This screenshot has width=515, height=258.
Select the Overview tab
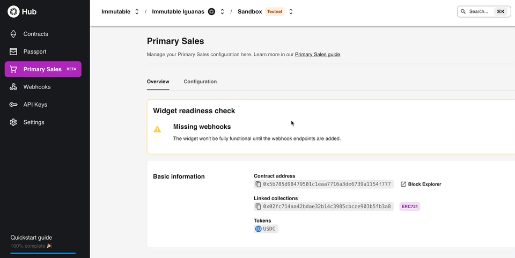tap(158, 82)
